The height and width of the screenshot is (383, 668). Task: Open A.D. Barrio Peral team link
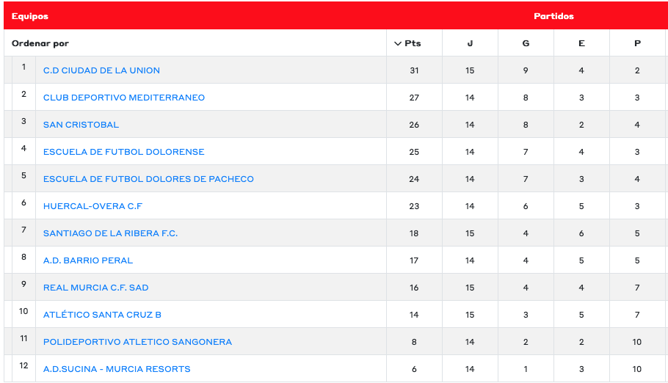tap(88, 260)
